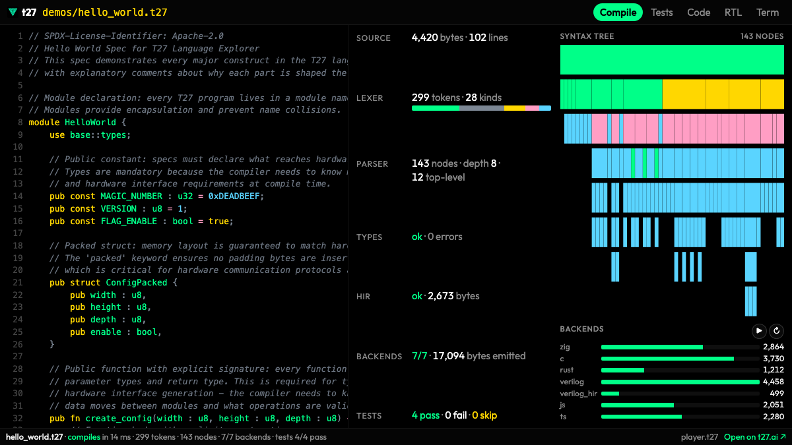The image size is (792, 445).
Task: Click the 'pub const VERSION' code line
Action: point(119,208)
